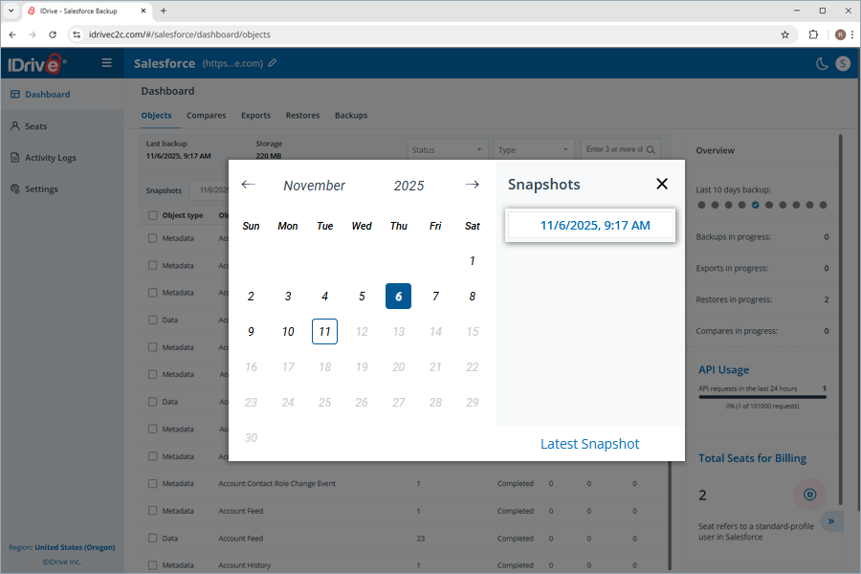This screenshot has height=574, width=861.
Task: Open Activity Logs in sidebar
Action: coord(51,158)
